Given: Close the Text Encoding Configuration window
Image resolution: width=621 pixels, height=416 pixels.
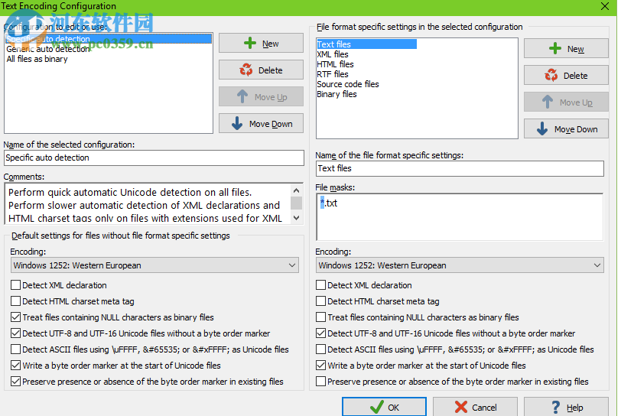Looking at the screenshot, I should point(605,6).
